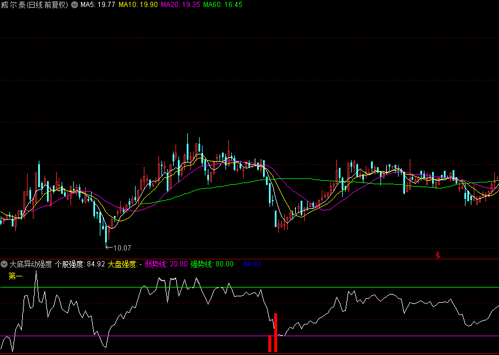This screenshot has height=355, width=499.
Task: Click the 个股强度: 84.92 value
Action: point(80,264)
